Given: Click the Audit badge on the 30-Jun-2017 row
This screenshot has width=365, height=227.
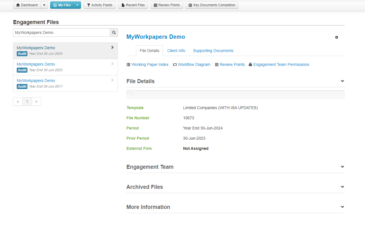Looking at the screenshot, I should pyautogui.click(x=22, y=87).
